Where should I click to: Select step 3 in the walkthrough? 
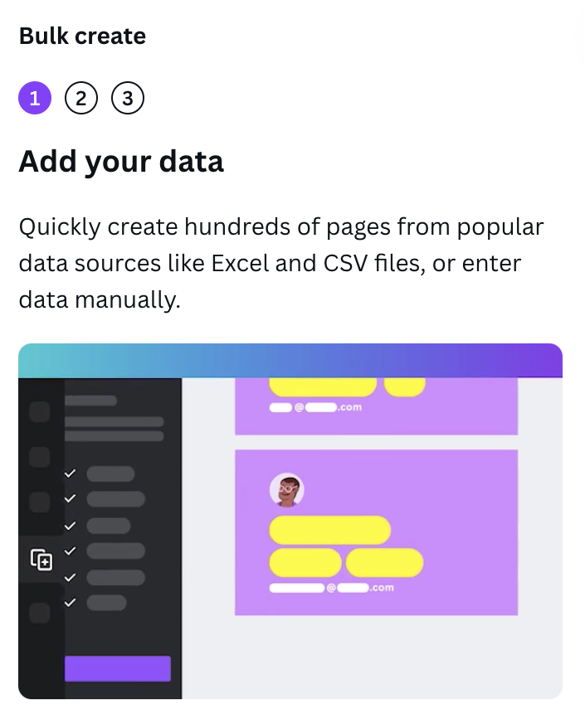(x=128, y=97)
